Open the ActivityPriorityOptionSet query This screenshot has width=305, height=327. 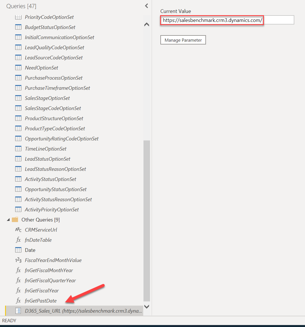(52, 210)
